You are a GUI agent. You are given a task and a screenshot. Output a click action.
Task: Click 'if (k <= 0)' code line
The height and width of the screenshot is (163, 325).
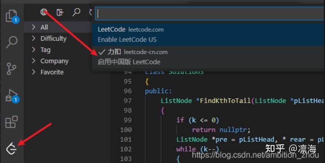click(197, 120)
